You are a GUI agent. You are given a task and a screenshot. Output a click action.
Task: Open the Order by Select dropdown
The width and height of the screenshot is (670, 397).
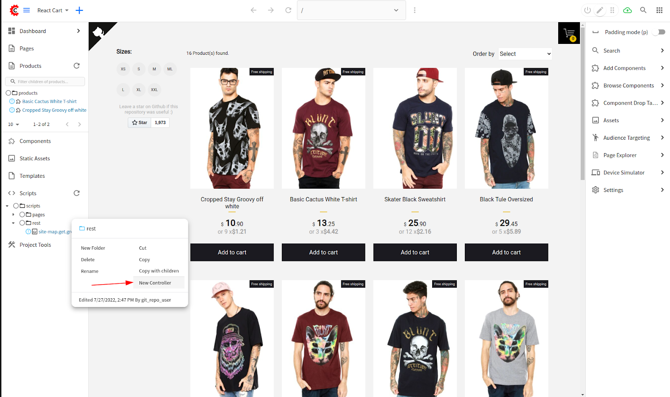pyautogui.click(x=525, y=54)
